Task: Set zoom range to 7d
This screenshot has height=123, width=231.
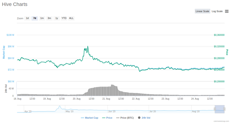Action: click(35, 18)
